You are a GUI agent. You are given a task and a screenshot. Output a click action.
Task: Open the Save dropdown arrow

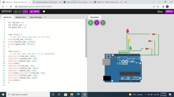click(x=26, y=11)
